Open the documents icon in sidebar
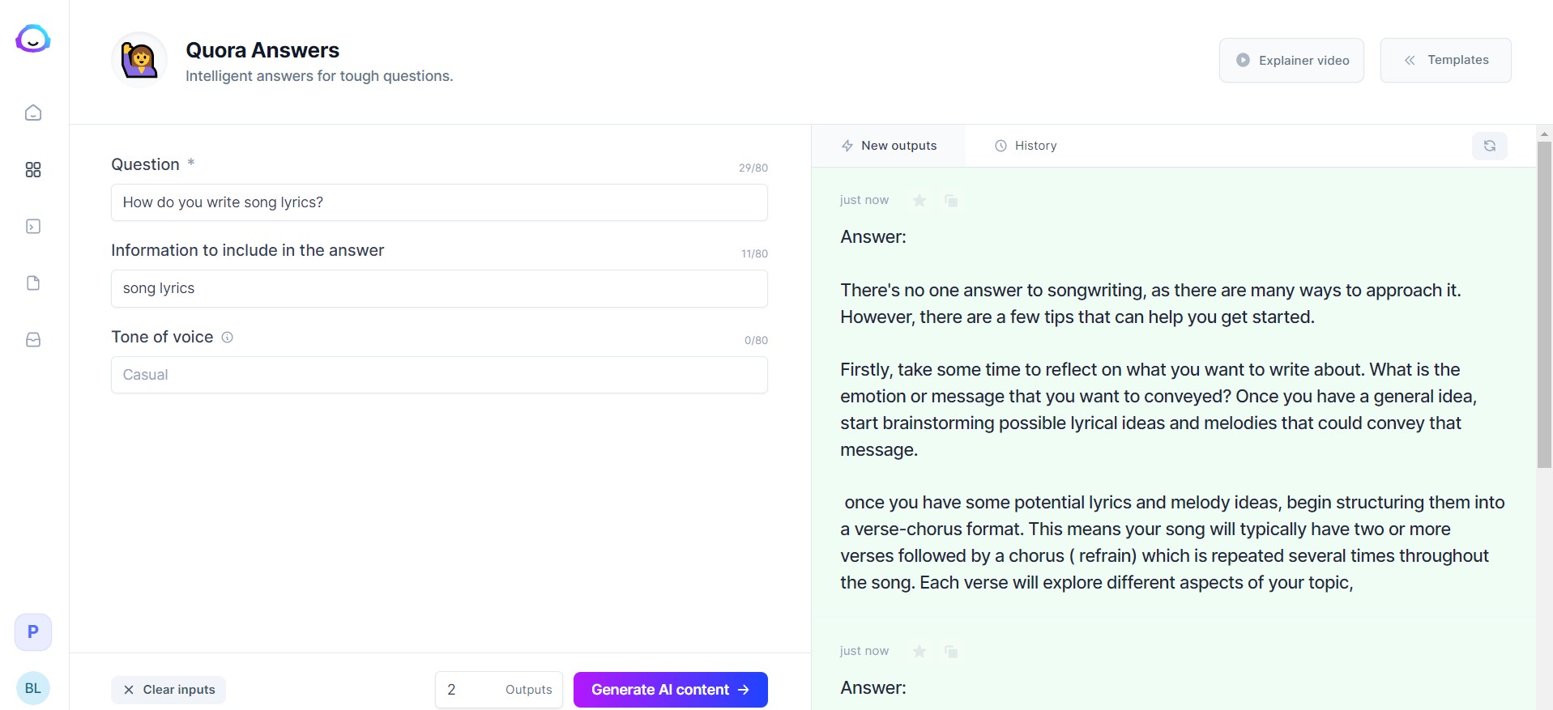Viewport: 1553px width, 710px height. click(33, 283)
